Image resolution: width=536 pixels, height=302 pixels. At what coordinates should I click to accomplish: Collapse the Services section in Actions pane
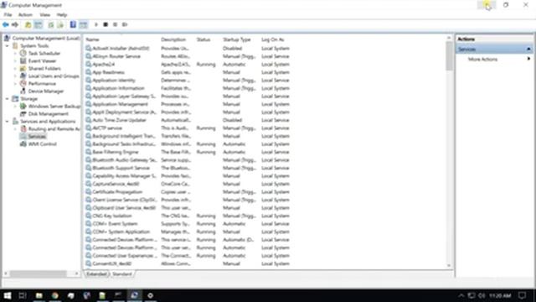click(528, 49)
